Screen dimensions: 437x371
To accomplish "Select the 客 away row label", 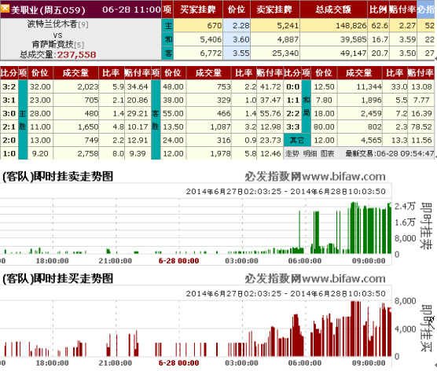I will click(167, 53).
